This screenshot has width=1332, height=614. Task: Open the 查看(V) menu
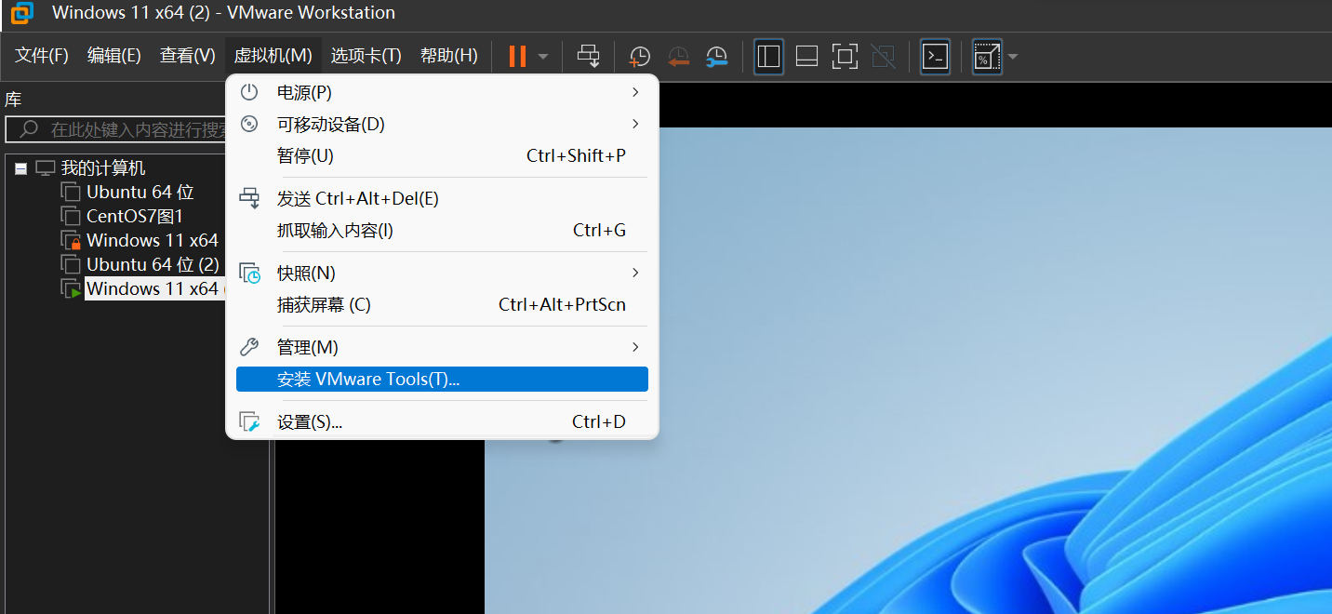click(188, 56)
